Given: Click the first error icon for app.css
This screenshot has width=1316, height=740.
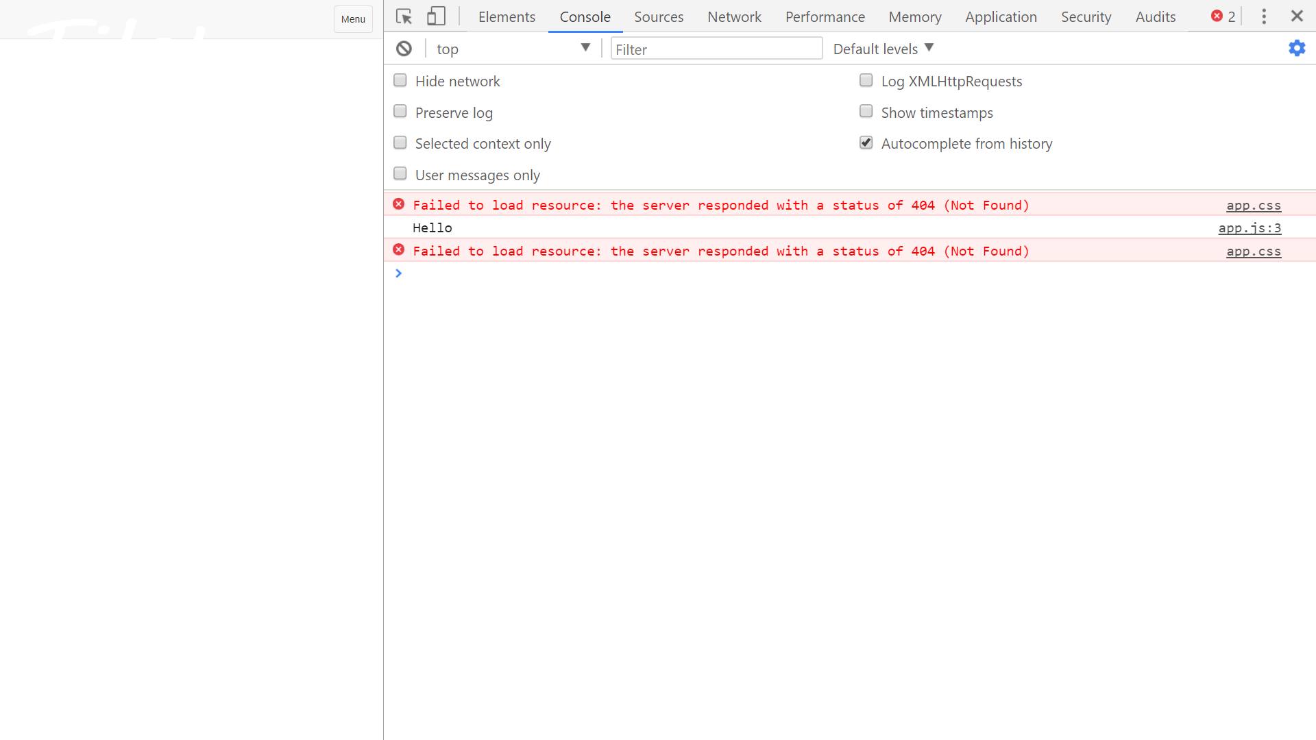Looking at the screenshot, I should tap(399, 204).
